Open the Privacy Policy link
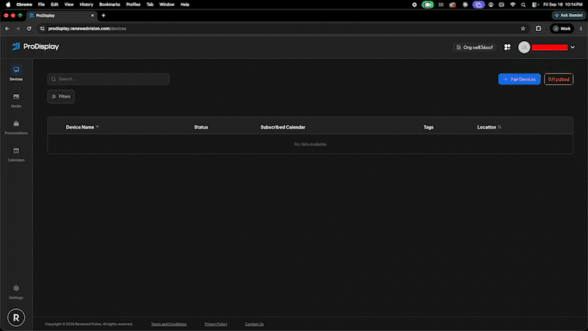The width and height of the screenshot is (588, 331). tap(216, 324)
